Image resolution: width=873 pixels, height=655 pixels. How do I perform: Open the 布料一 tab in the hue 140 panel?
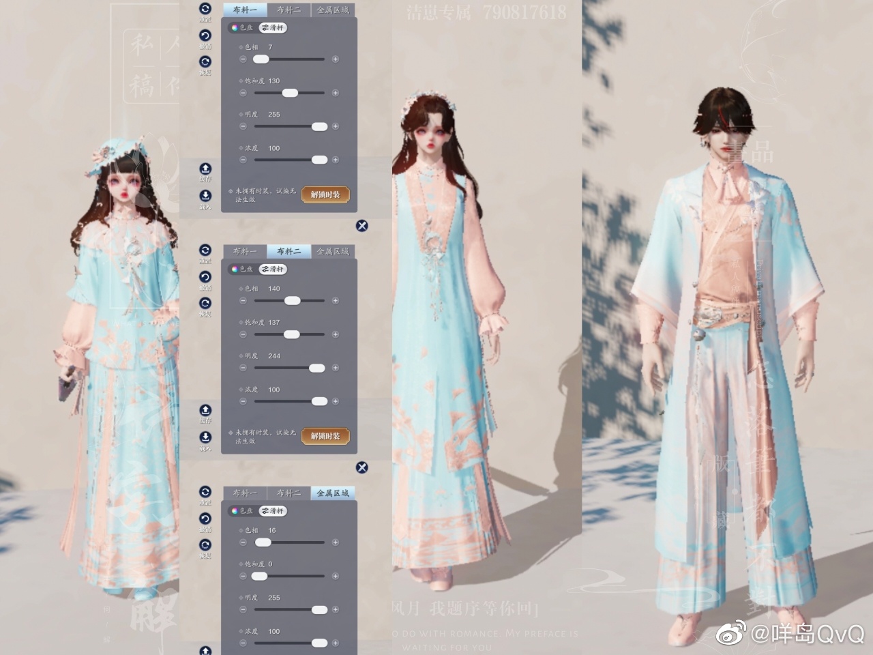245,251
